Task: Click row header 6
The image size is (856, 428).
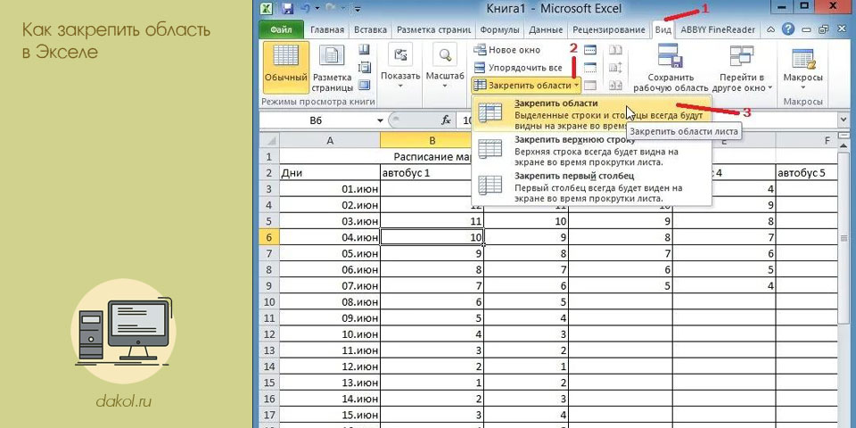Action: coord(268,237)
